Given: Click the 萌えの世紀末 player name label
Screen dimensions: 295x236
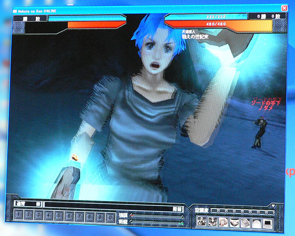Looking at the screenshot, I should coord(195,37).
